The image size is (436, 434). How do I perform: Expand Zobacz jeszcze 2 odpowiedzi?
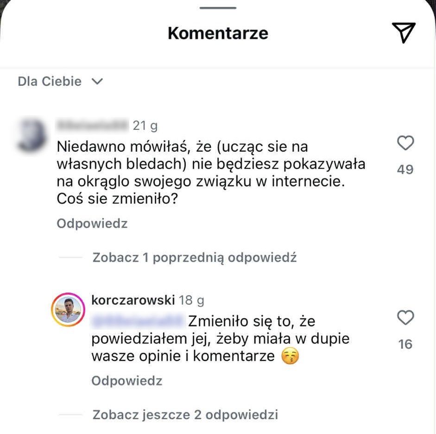tap(184, 415)
